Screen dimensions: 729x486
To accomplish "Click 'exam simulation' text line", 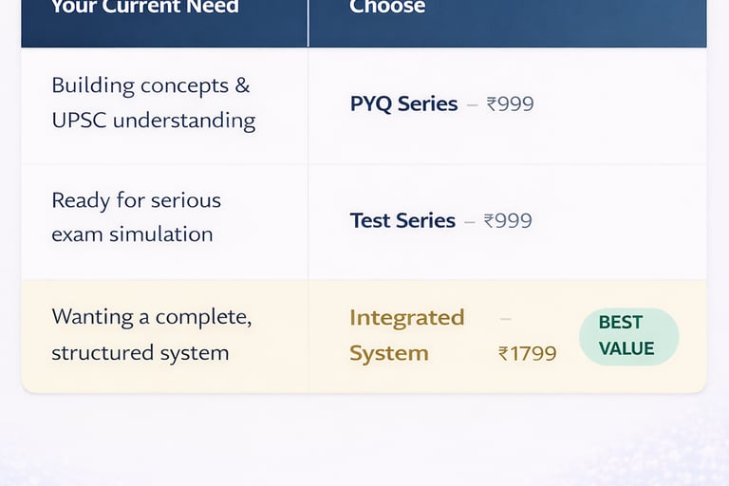I will [x=132, y=234].
